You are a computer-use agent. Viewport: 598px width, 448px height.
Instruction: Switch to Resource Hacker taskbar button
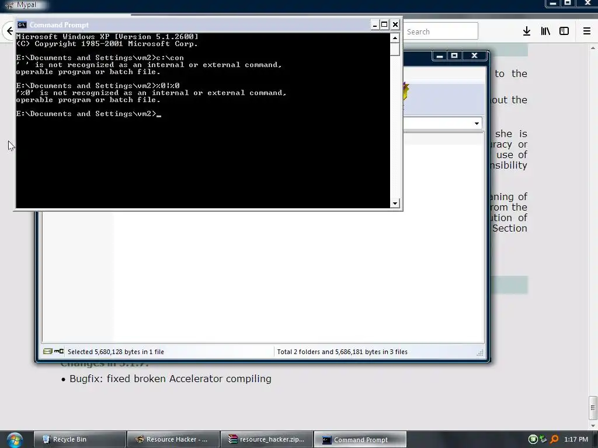click(173, 440)
